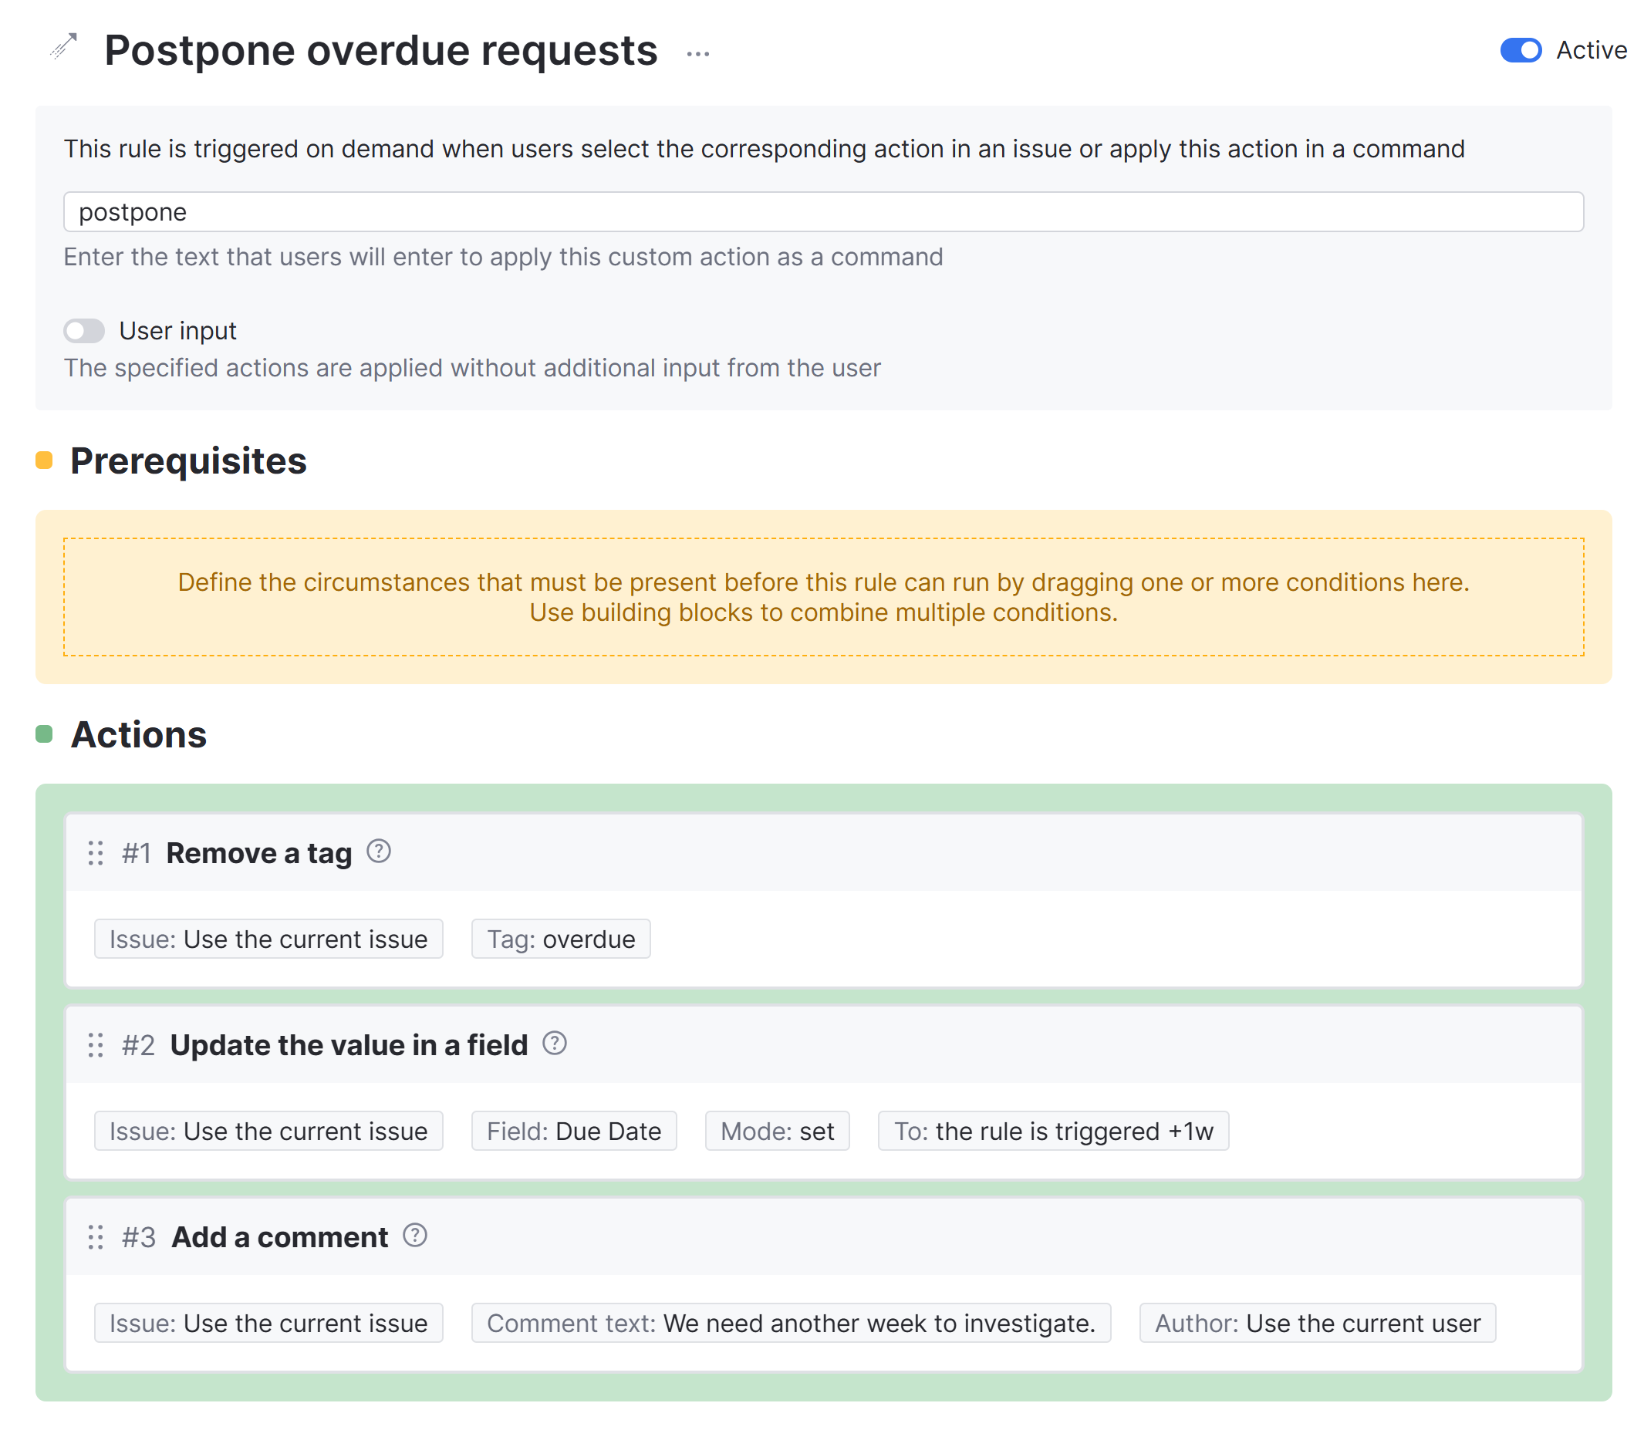Grab the drag handle of the Update the value action

coord(95,1044)
